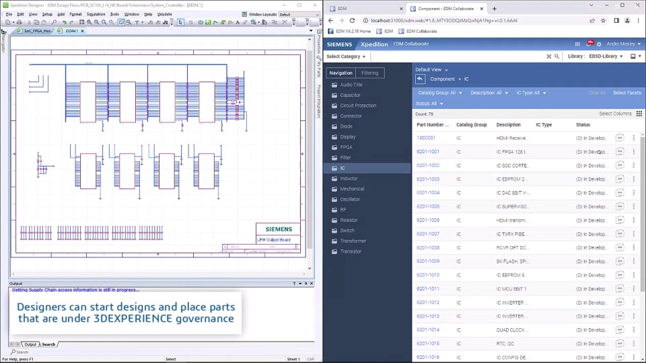Open the Description: All filter dropdown
The width and height of the screenshot is (646, 363).
pyautogui.click(x=489, y=93)
